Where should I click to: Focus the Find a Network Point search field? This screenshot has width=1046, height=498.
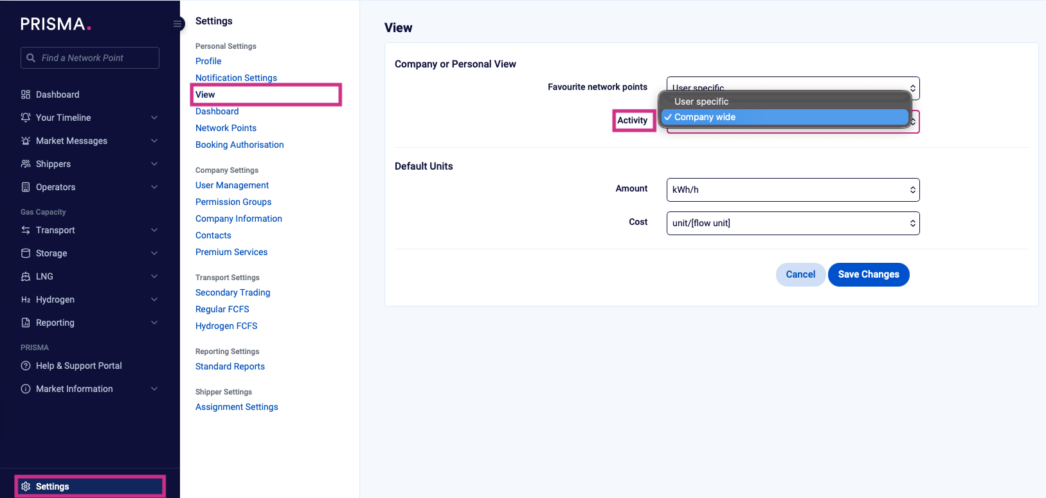(96, 58)
